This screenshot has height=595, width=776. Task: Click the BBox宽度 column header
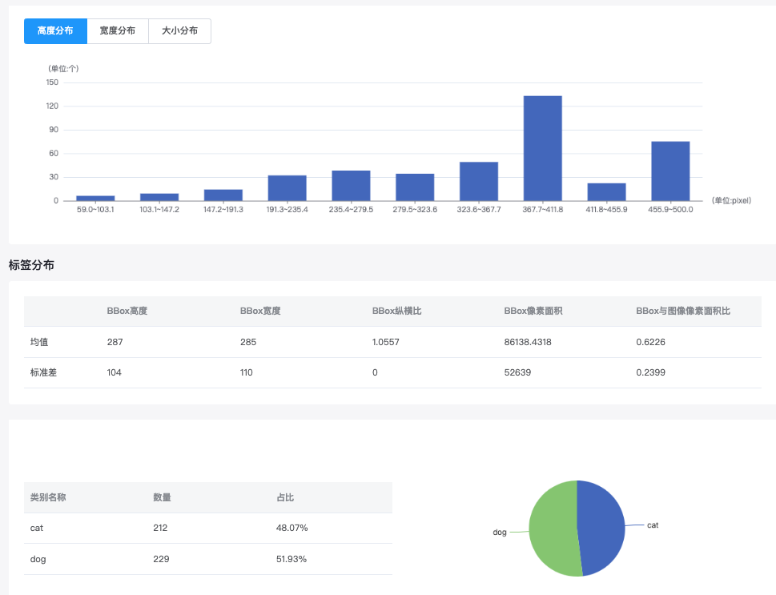click(x=260, y=311)
